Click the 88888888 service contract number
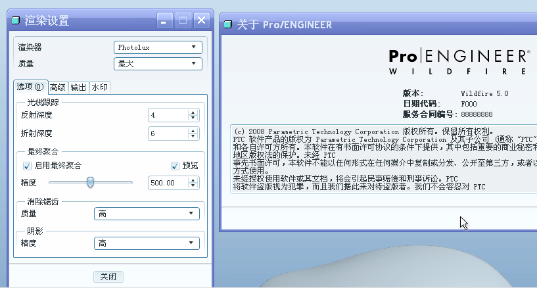This screenshot has width=537, height=288. pos(477,114)
